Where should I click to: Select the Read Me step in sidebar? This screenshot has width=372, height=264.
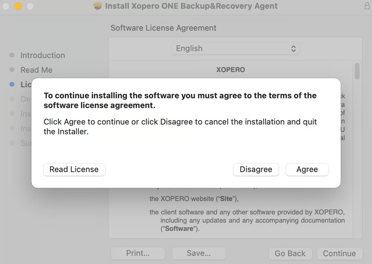(36, 70)
